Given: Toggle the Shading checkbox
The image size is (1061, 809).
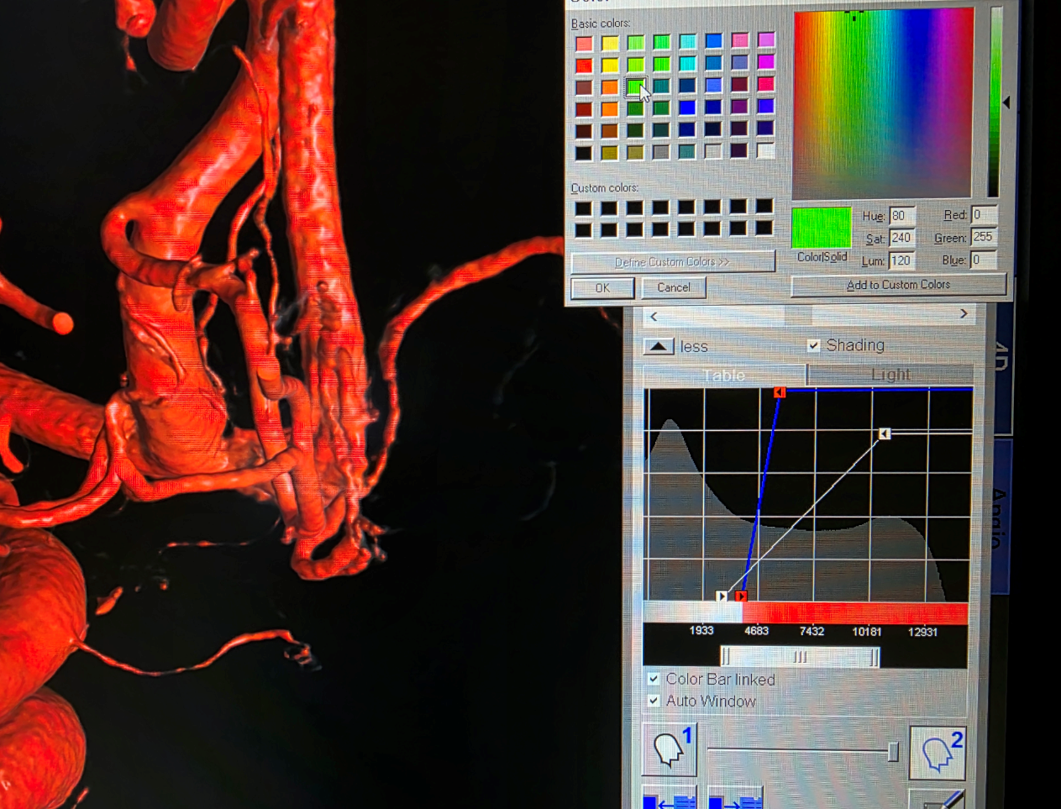Looking at the screenshot, I should pos(813,345).
